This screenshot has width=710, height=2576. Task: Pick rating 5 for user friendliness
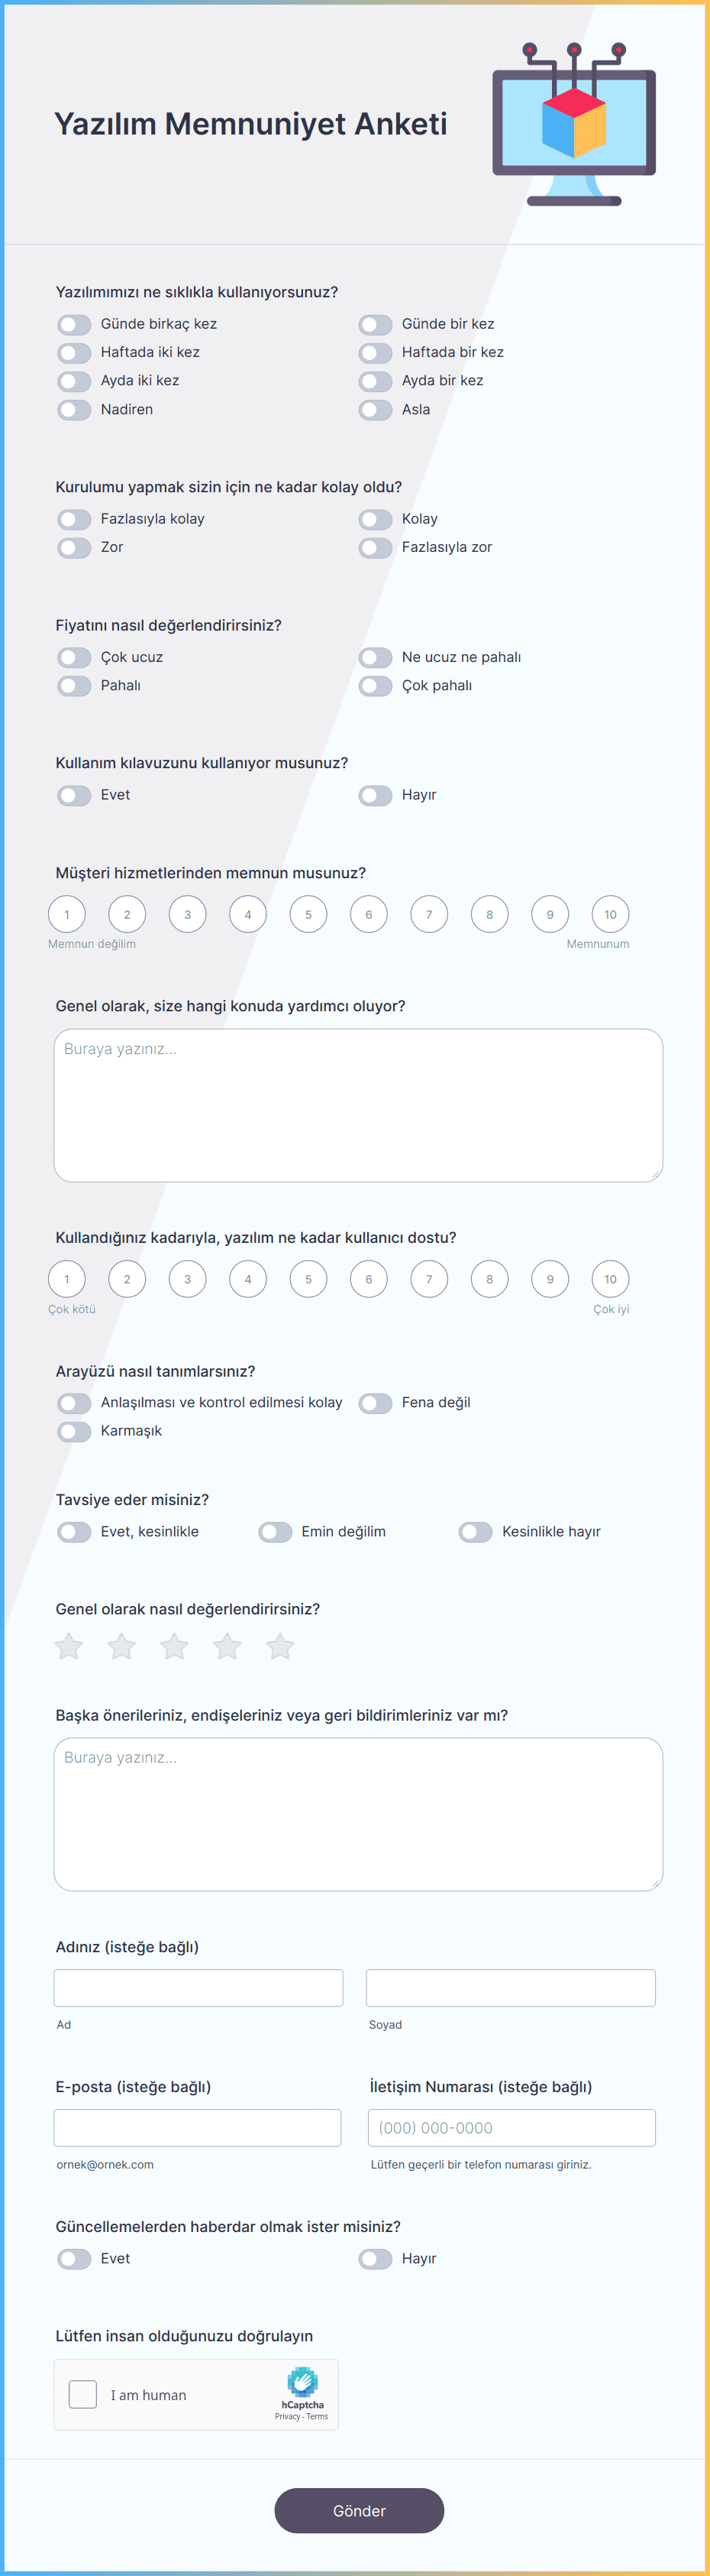[x=308, y=1279]
